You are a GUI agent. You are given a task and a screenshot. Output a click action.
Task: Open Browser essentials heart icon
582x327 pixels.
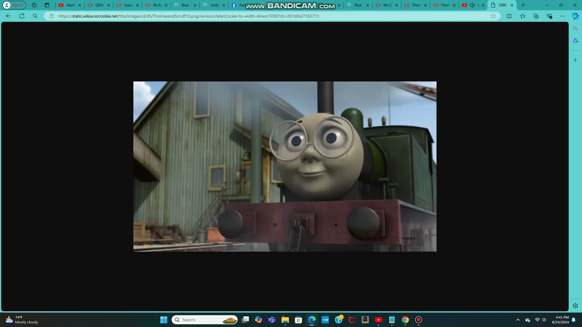point(549,16)
